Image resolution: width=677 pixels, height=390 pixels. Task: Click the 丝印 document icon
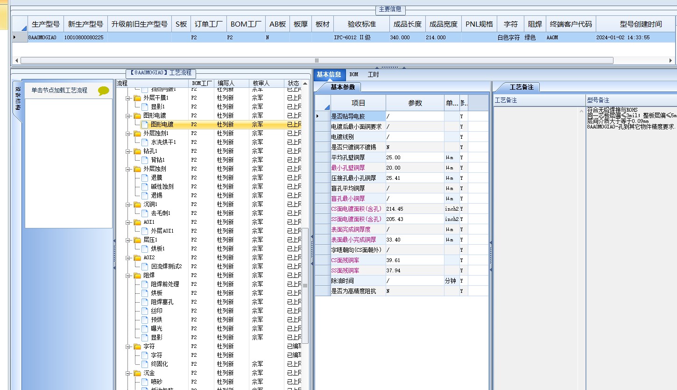pos(145,311)
